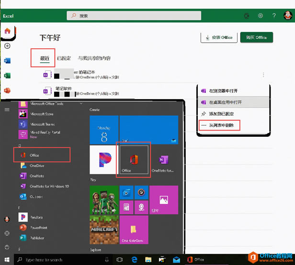Click the search box in Office header
The width and height of the screenshot is (295, 265).
click(x=134, y=16)
